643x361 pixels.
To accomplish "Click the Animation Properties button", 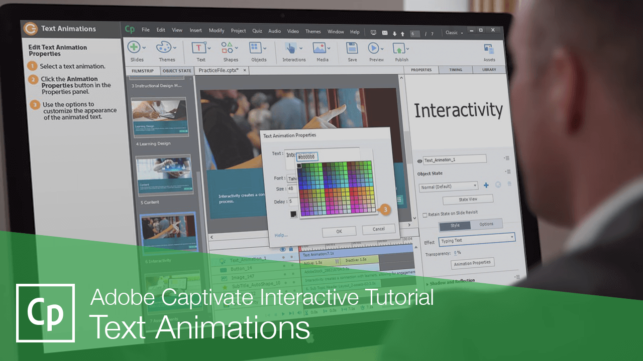I will coord(472,263).
